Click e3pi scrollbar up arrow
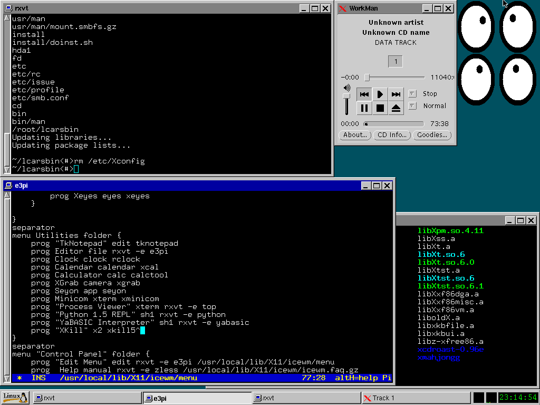The width and height of the screenshot is (540, 405). click(x=7, y=195)
